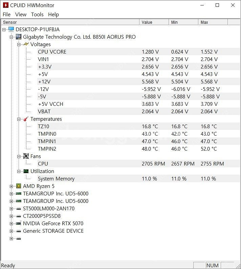241x269 pixels.
Task: Click the DESKTOP-P1UFBJA computer icon
Action: (11, 29)
